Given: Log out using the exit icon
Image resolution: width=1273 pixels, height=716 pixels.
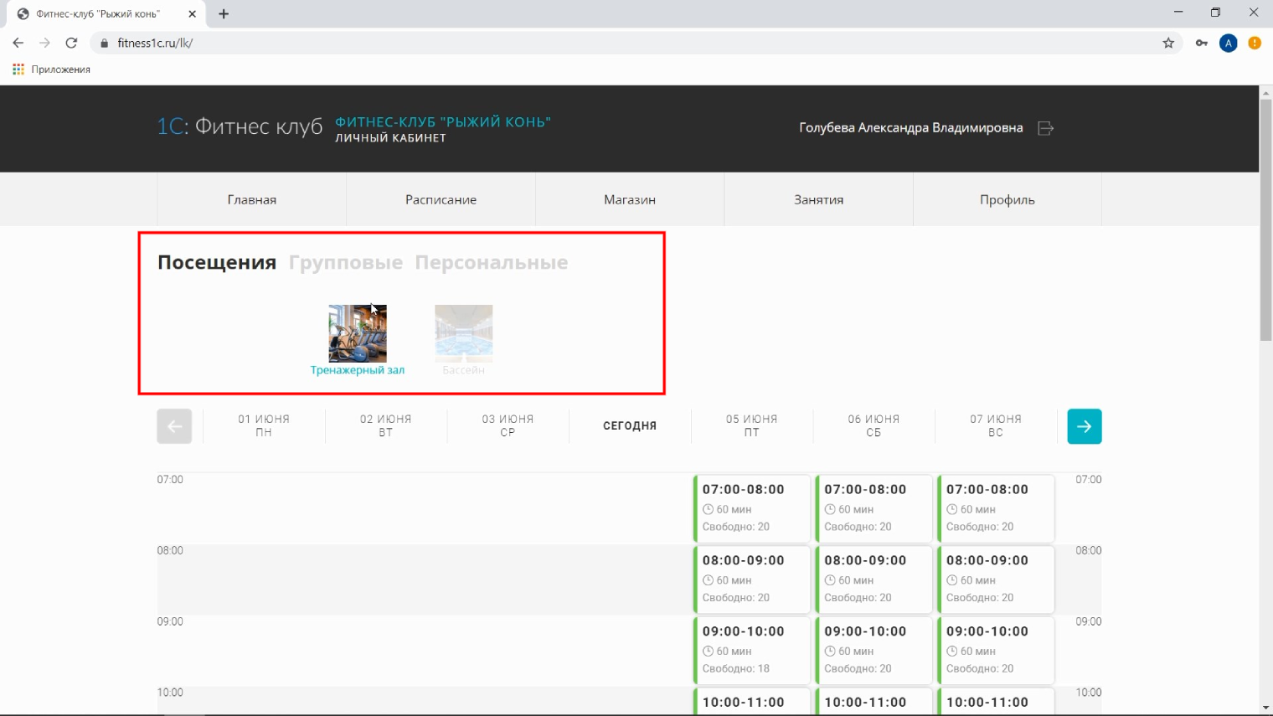Looking at the screenshot, I should tap(1045, 128).
